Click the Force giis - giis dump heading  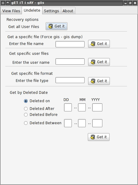click(x=45, y=37)
